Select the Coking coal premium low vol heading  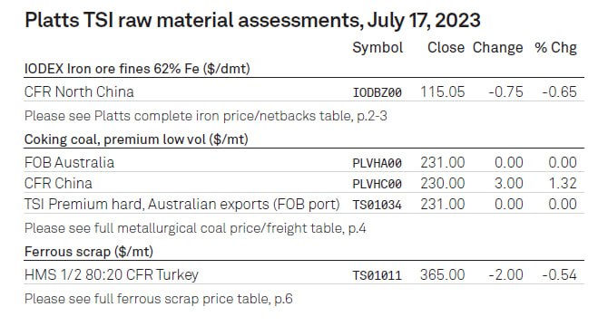[x=136, y=139]
